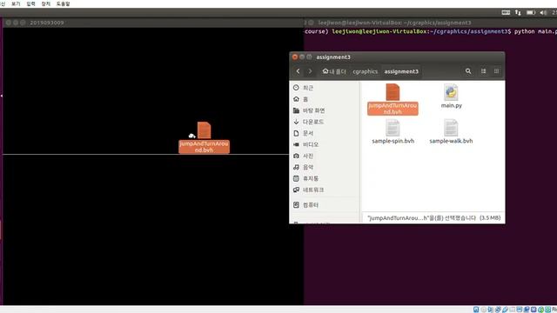Select the sample-spin.bvh file

[393, 131]
